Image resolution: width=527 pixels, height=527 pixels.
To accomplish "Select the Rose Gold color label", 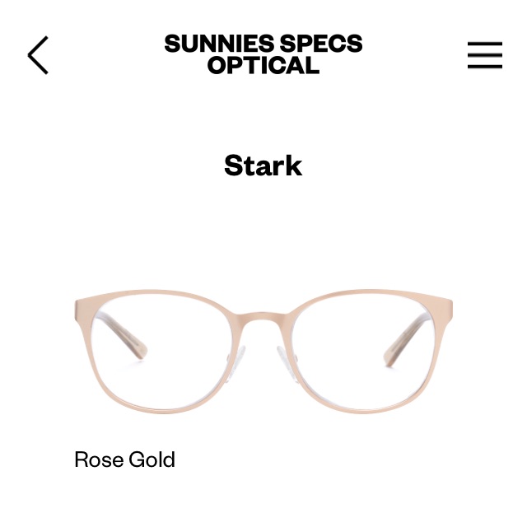I will 124,459.
